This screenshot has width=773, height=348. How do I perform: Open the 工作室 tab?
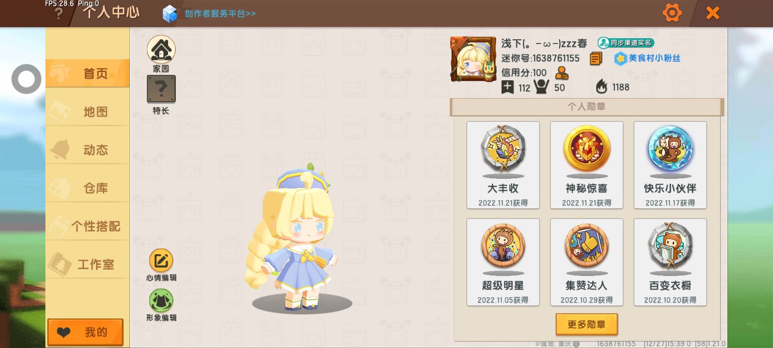tap(87, 264)
